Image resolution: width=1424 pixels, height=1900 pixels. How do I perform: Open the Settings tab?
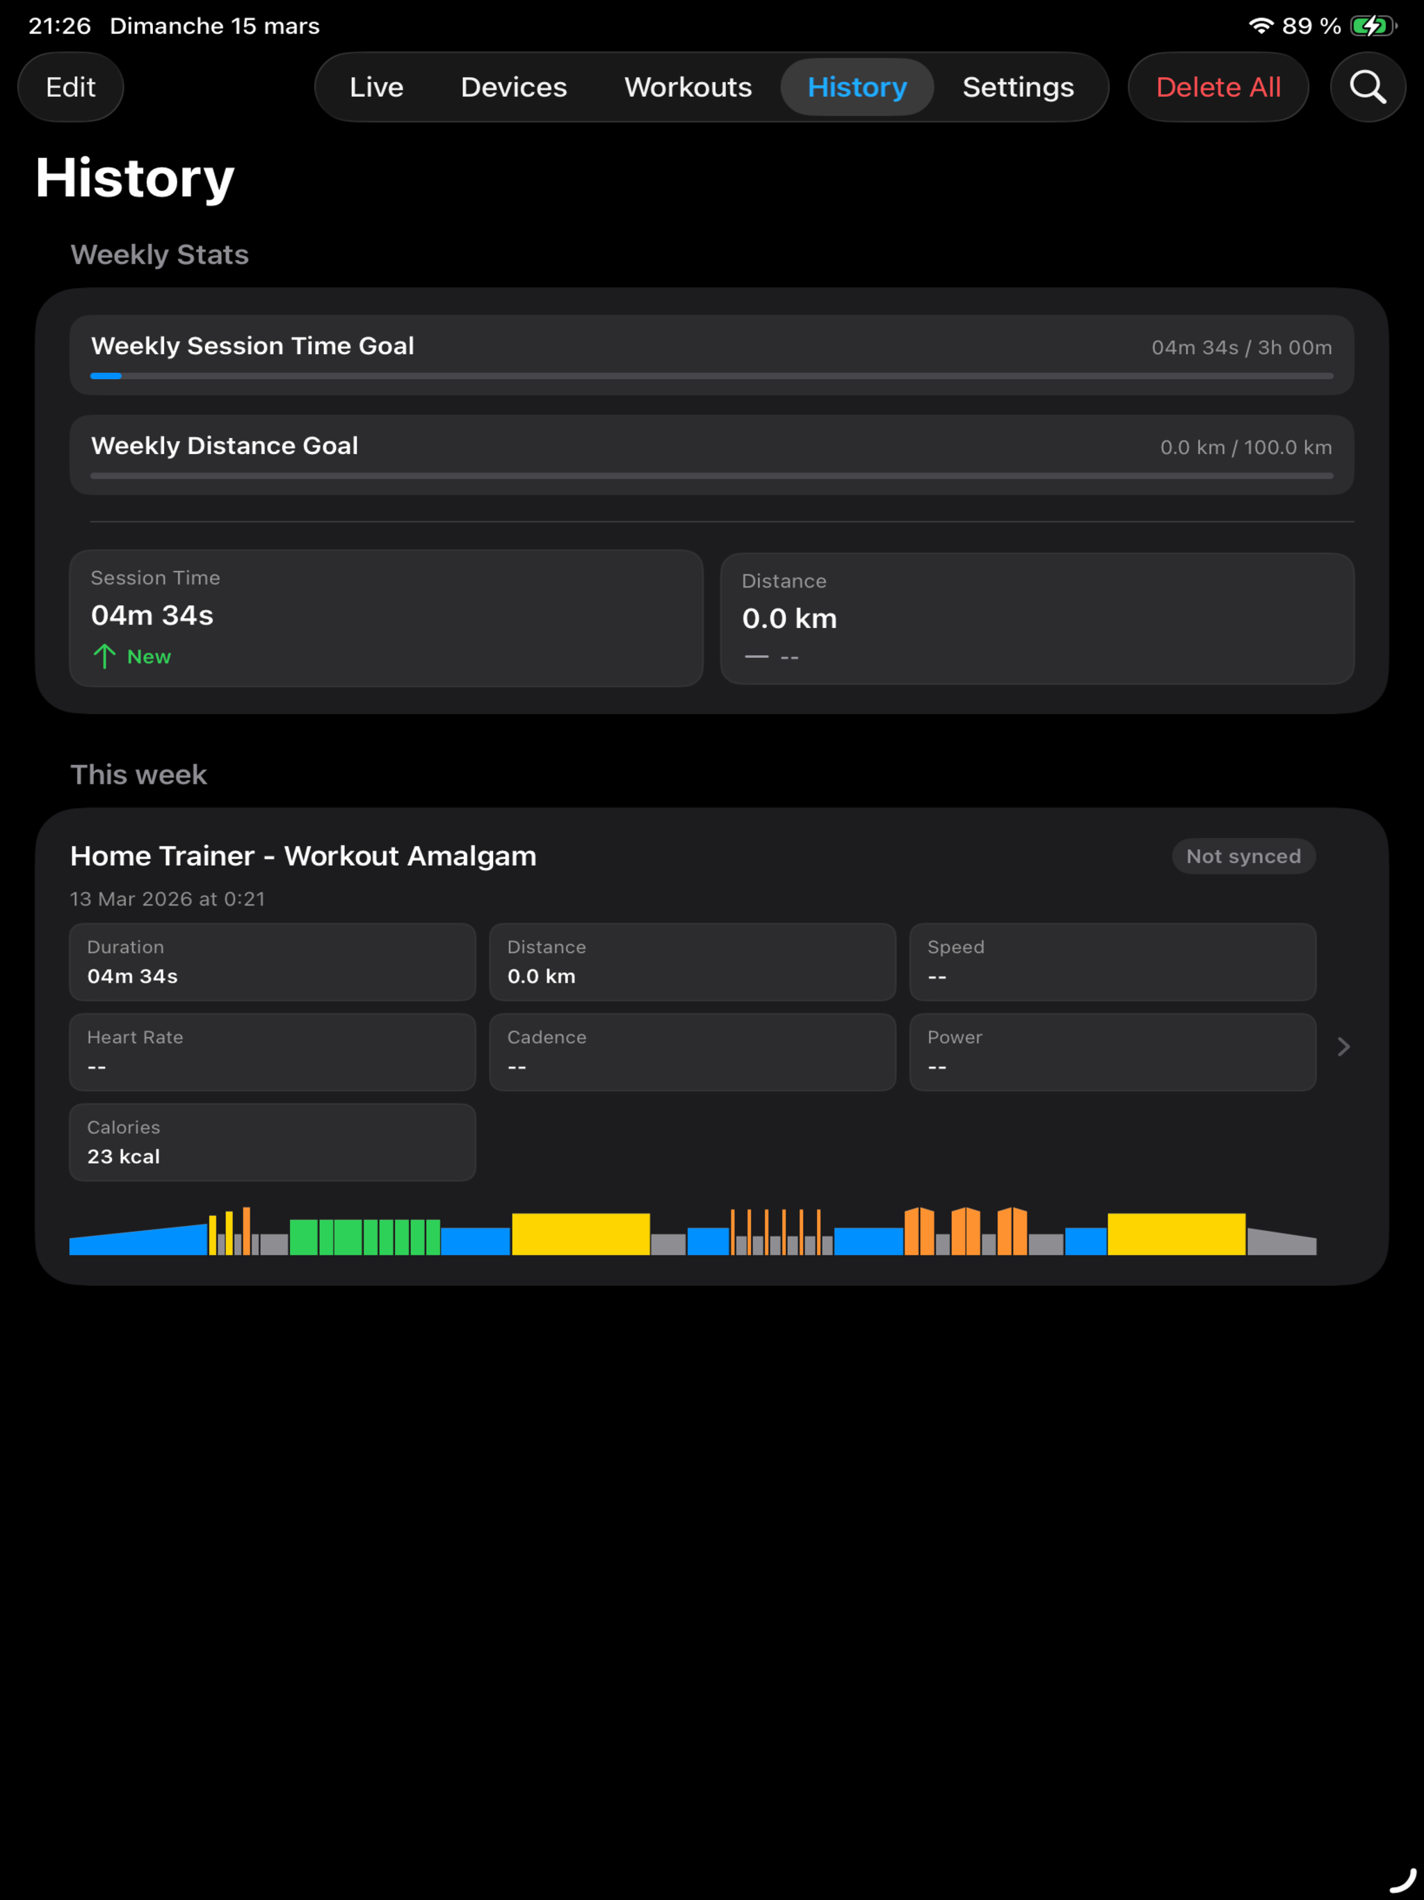coord(1018,87)
